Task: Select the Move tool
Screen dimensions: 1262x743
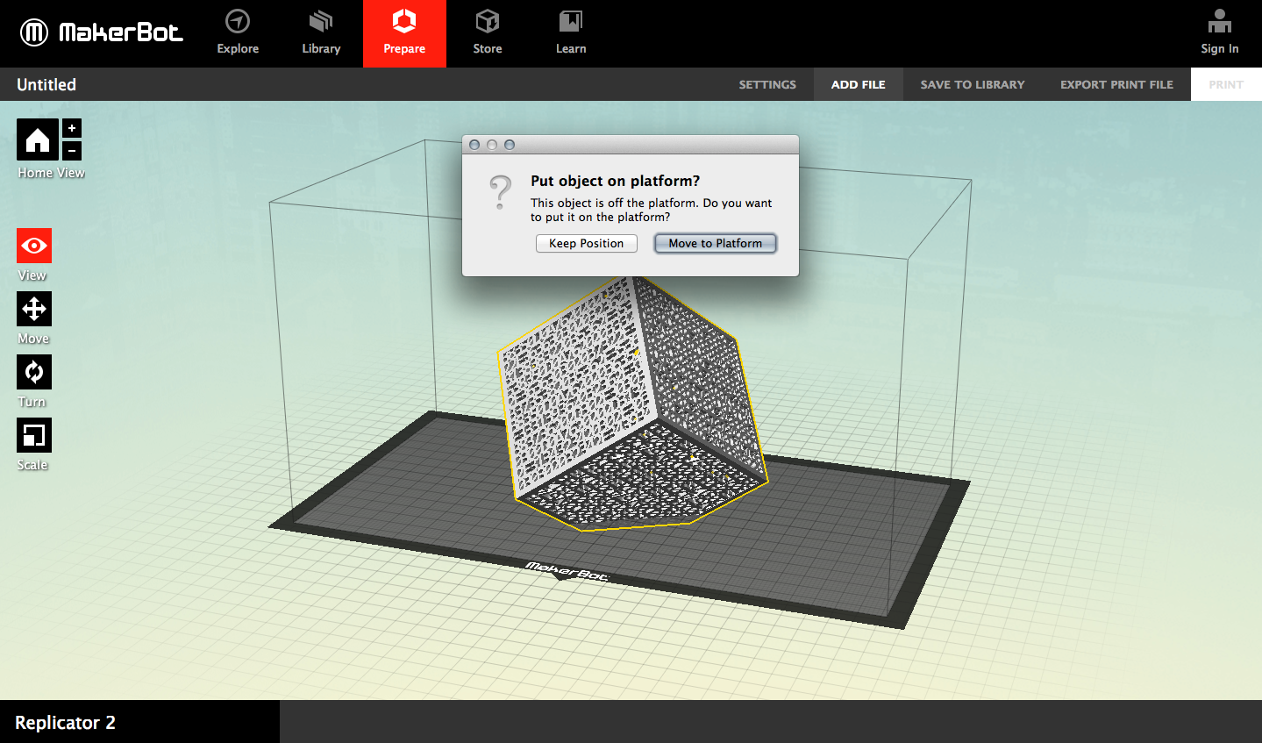Action: pyautogui.click(x=33, y=308)
